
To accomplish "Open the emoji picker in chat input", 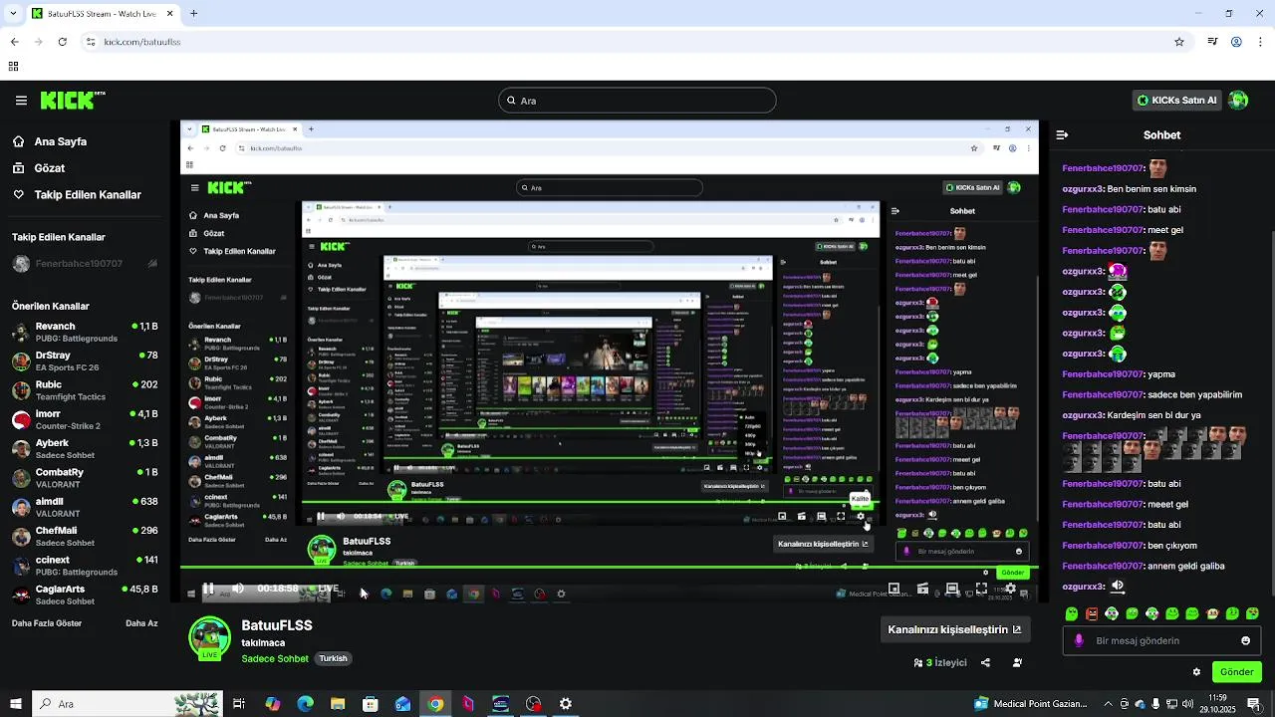I will 1245,640.
